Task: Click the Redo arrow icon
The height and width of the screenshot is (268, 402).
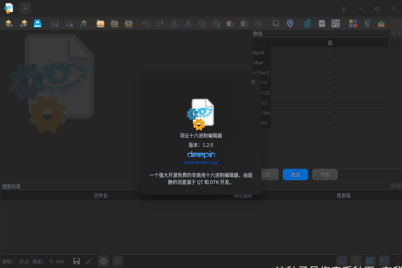Action: (x=160, y=23)
